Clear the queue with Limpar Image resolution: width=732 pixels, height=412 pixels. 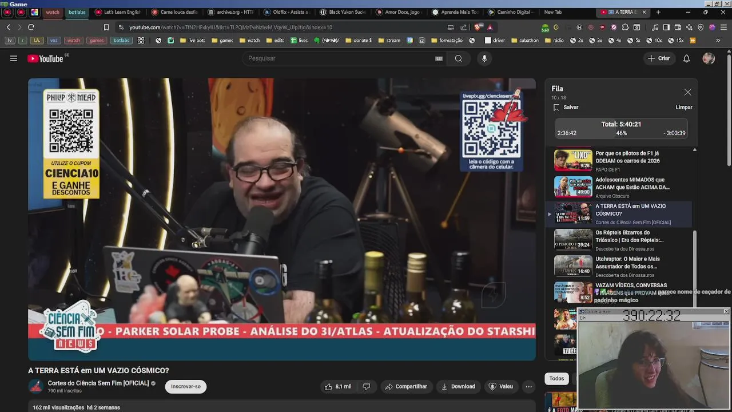(x=684, y=107)
